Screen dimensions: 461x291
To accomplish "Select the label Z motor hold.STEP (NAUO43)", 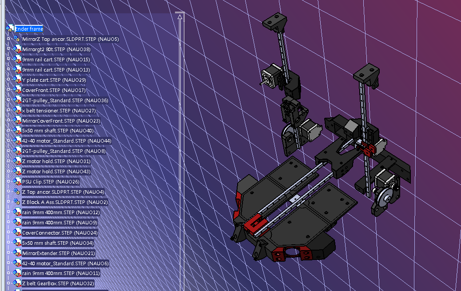I will 56,171.
